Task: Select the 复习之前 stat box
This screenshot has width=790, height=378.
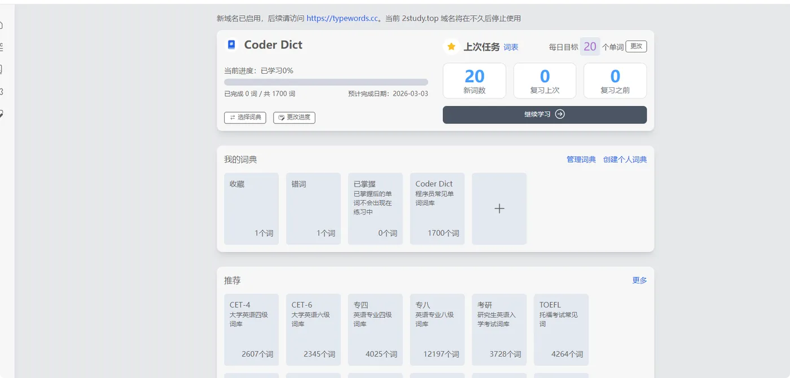Action: (615, 81)
